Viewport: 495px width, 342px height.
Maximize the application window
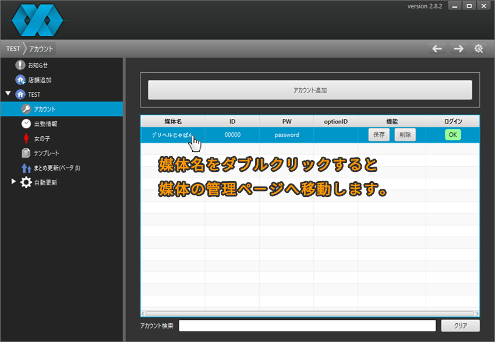[x=469, y=6]
